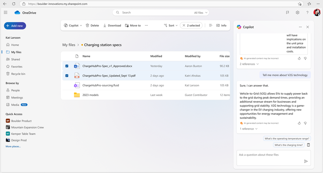Expand the Copilot dropdown in toolbar
The height and width of the screenshot is (173, 323).
coord(73,25)
